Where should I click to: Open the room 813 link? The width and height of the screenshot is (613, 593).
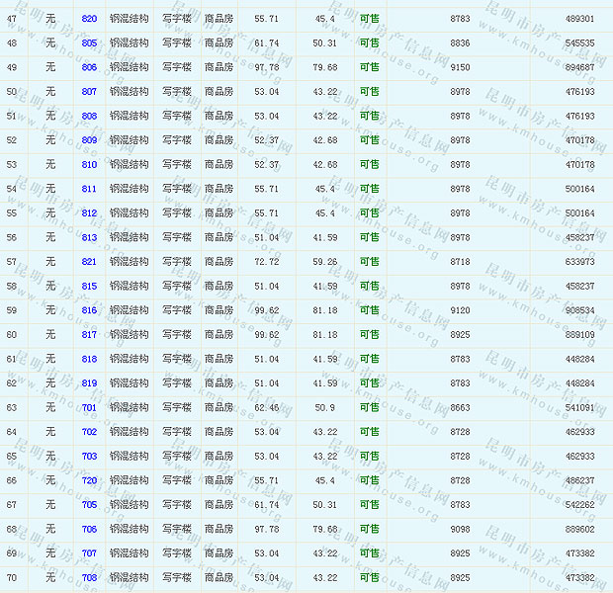(x=89, y=237)
